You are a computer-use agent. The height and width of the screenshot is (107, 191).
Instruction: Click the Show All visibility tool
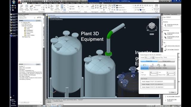[109, 7]
